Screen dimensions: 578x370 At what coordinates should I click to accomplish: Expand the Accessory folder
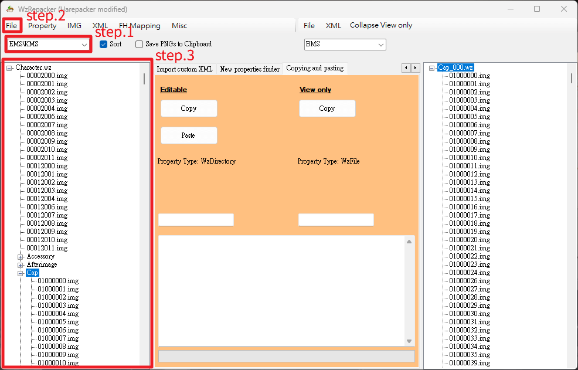click(21, 257)
